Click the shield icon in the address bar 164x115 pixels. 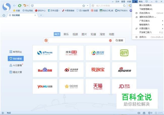tap(32, 6)
